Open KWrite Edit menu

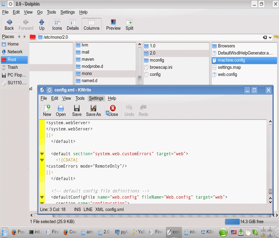[x=55, y=98]
